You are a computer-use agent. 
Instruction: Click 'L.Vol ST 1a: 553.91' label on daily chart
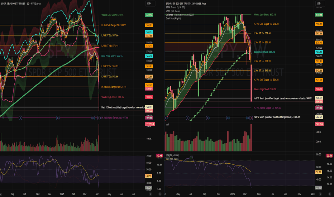pos(110,66)
